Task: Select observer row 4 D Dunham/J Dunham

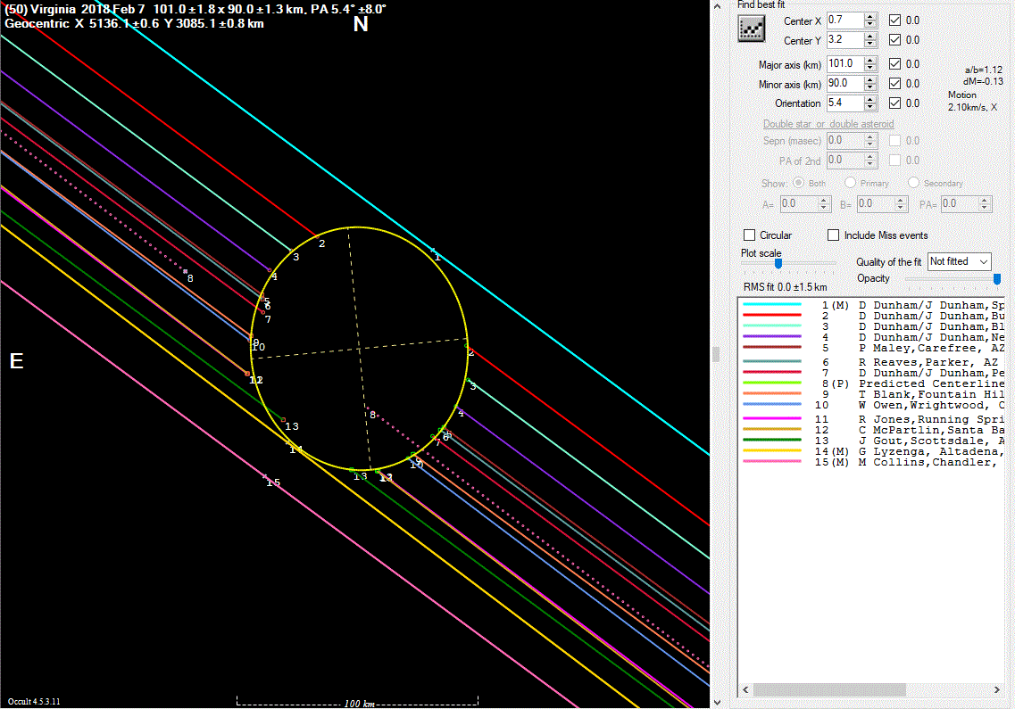Action: 872,337
